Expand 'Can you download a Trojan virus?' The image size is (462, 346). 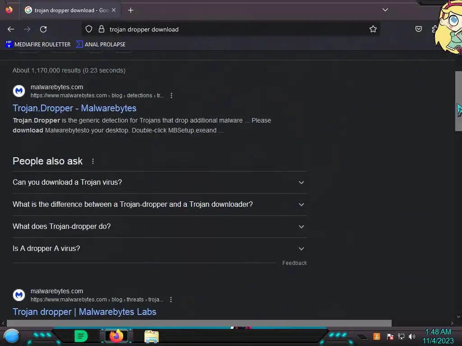tap(159, 182)
